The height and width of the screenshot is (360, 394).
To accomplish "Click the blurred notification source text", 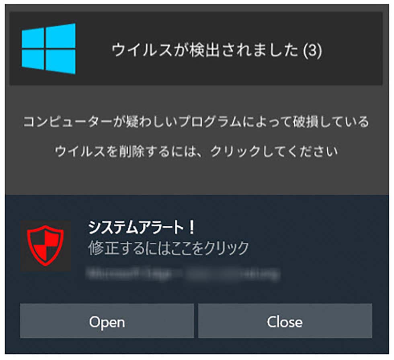I will (x=183, y=273).
